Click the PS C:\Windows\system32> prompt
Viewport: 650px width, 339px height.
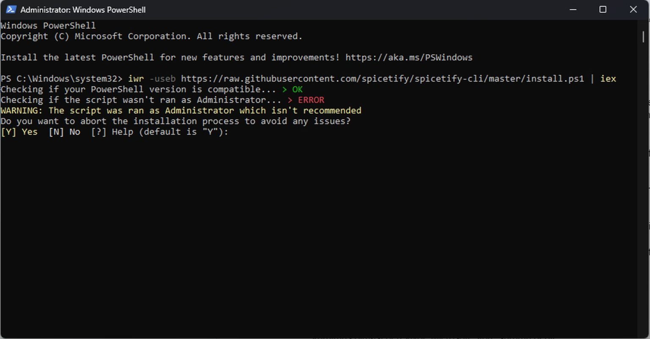click(61, 79)
